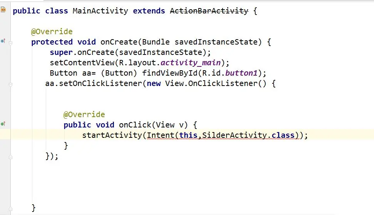Collapse the setOnClickListener block fold marker
Viewport: 374px width, 215px height.
pos(10,84)
